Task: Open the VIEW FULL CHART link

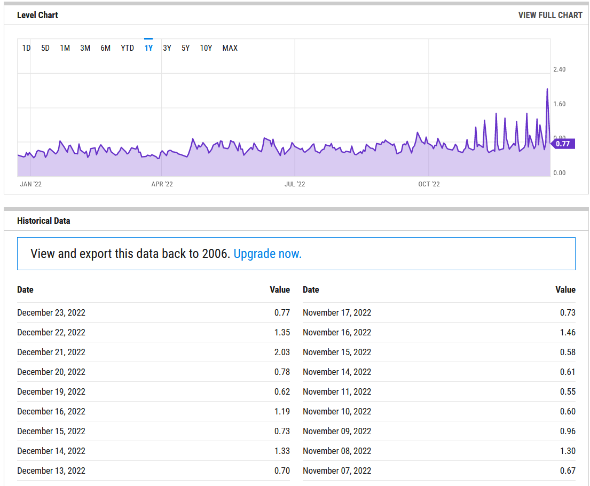Action: point(550,15)
